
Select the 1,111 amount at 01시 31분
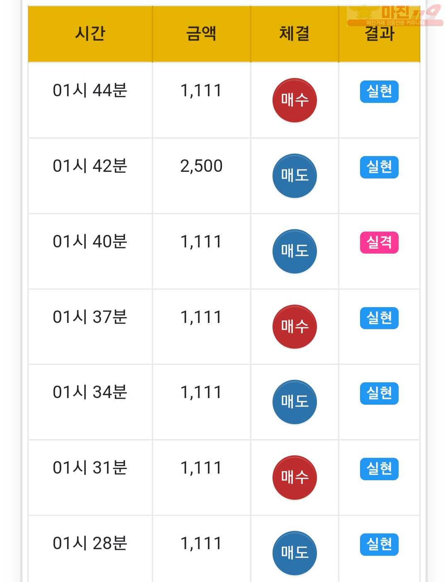[x=201, y=468]
